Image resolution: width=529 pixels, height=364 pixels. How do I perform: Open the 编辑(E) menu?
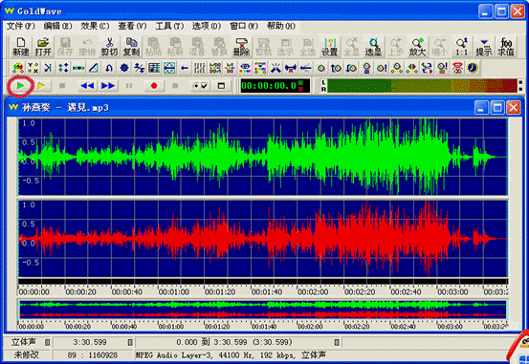click(x=58, y=26)
